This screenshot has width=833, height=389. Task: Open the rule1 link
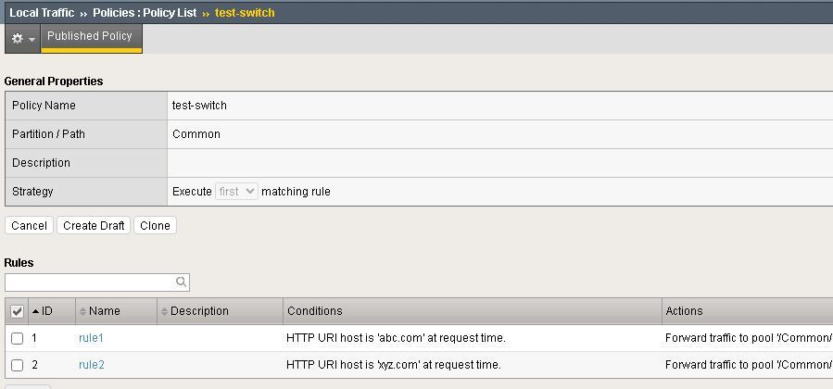coord(91,338)
